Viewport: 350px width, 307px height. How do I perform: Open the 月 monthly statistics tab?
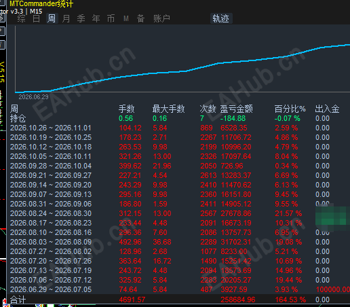pyautogui.click(x=66, y=18)
